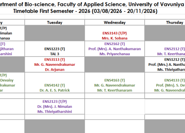185x133 pixels.
Task: Click the ENS2123 (T/P) Dr. Nimalan cell
Action: click(55, 106)
